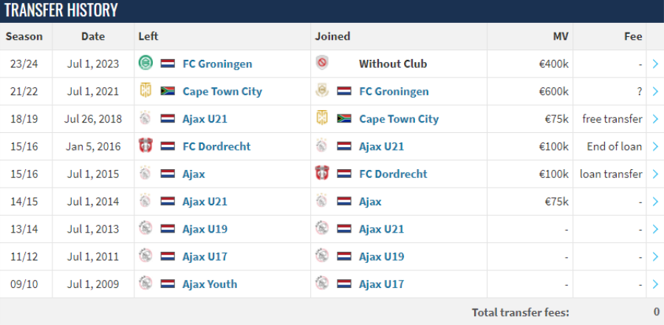Open Ajax U17 link in Joined column
Image resolution: width=664 pixels, height=325 pixels.
click(x=381, y=284)
